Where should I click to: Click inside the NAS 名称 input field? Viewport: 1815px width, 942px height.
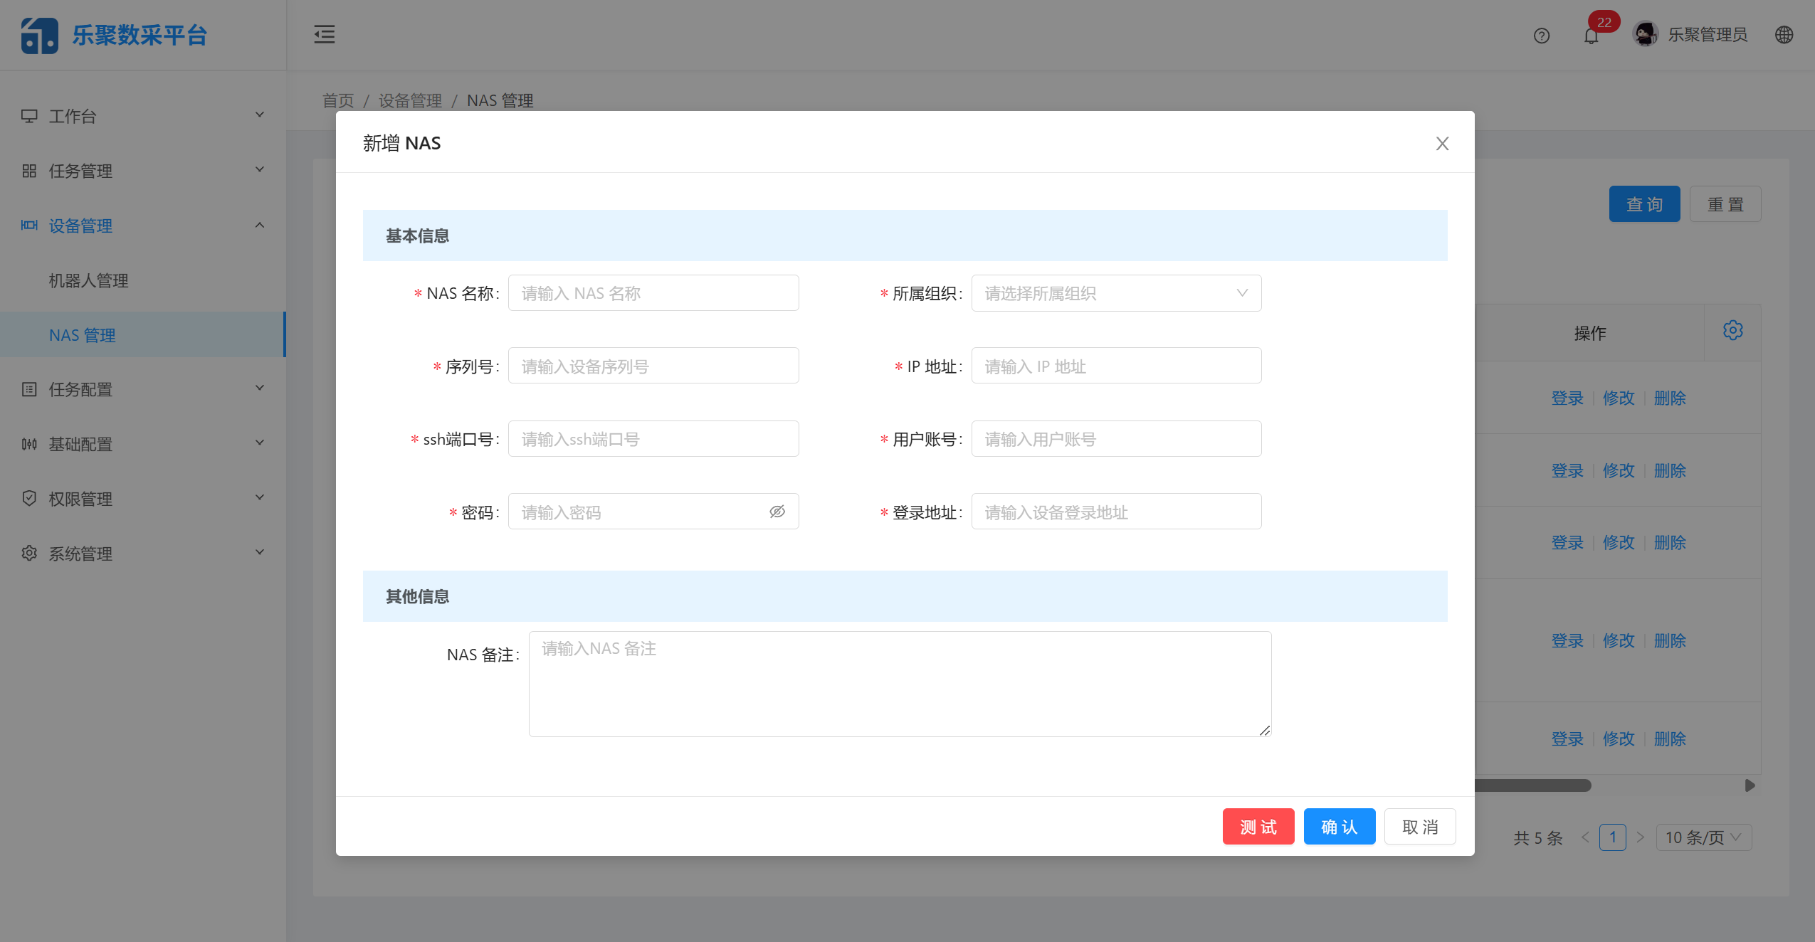coord(652,292)
